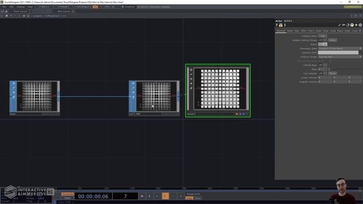Viewport: 363px width, 204px height.
Task: Select the General parameter tab
Action: point(281,31)
